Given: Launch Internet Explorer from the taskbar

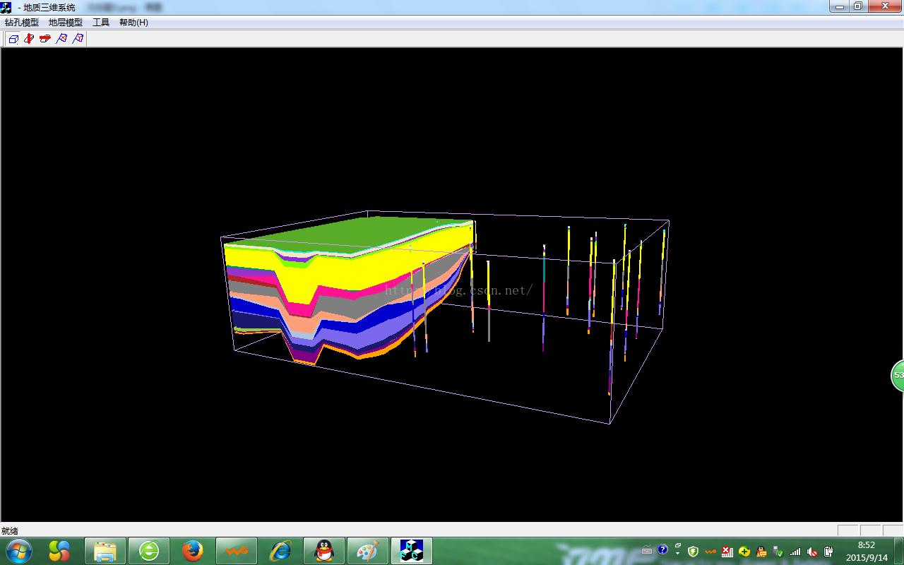Looking at the screenshot, I should pos(280,551).
